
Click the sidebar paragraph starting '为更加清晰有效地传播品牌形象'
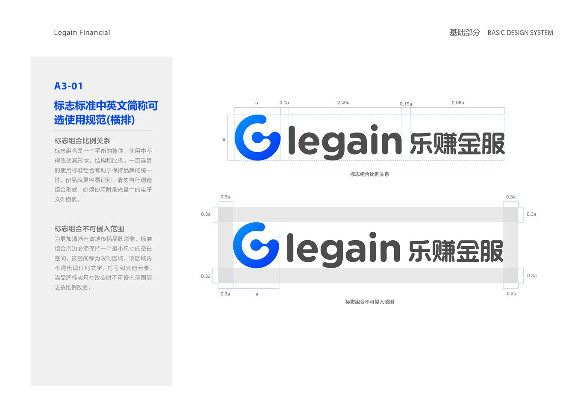point(103,263)
